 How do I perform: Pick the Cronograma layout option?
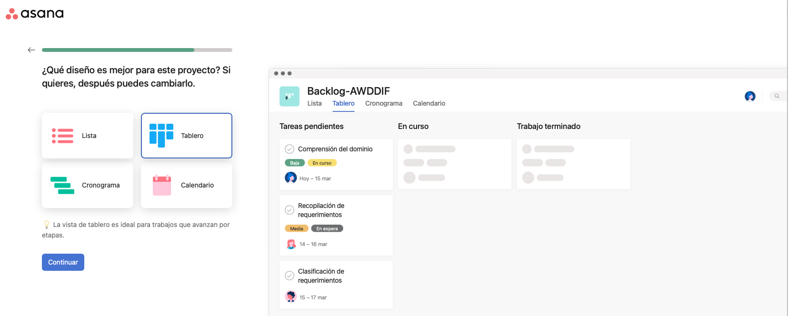pos(88,185)
